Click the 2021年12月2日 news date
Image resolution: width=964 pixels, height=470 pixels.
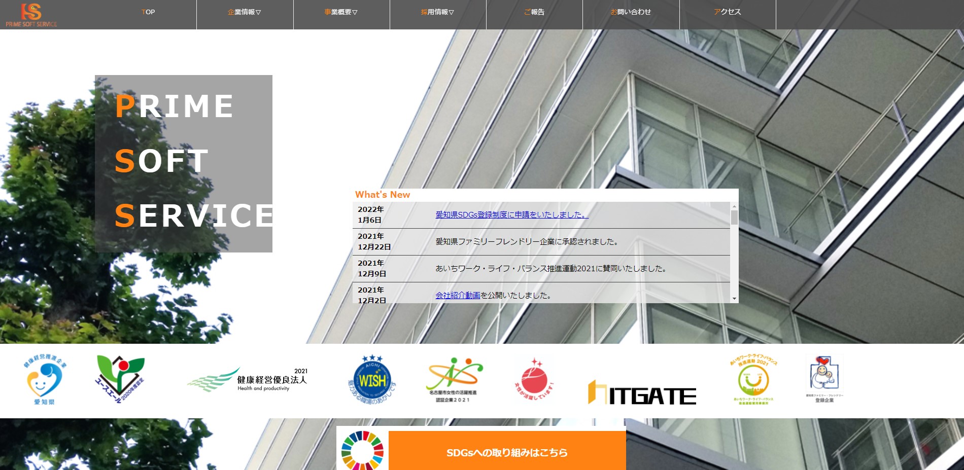pyautogui.click(x=372, y=296)
